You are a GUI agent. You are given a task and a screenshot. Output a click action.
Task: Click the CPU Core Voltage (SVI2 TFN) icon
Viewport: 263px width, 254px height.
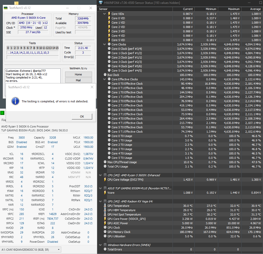(105, 179)
